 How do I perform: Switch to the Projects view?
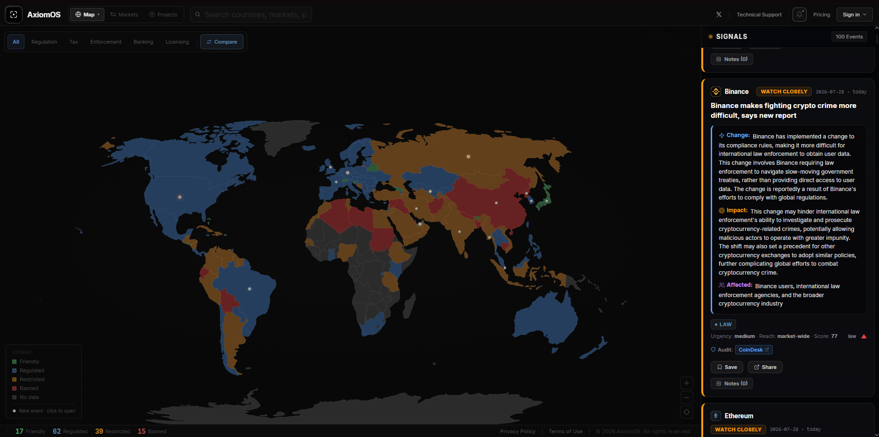tap(163, 15)
